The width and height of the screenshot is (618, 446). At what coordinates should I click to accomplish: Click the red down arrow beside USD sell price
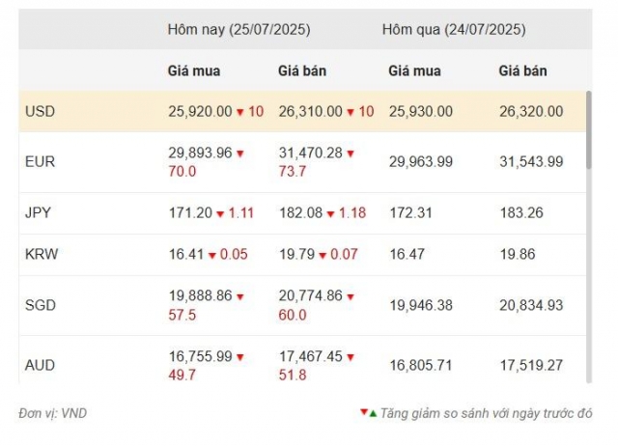click(351, 112)
